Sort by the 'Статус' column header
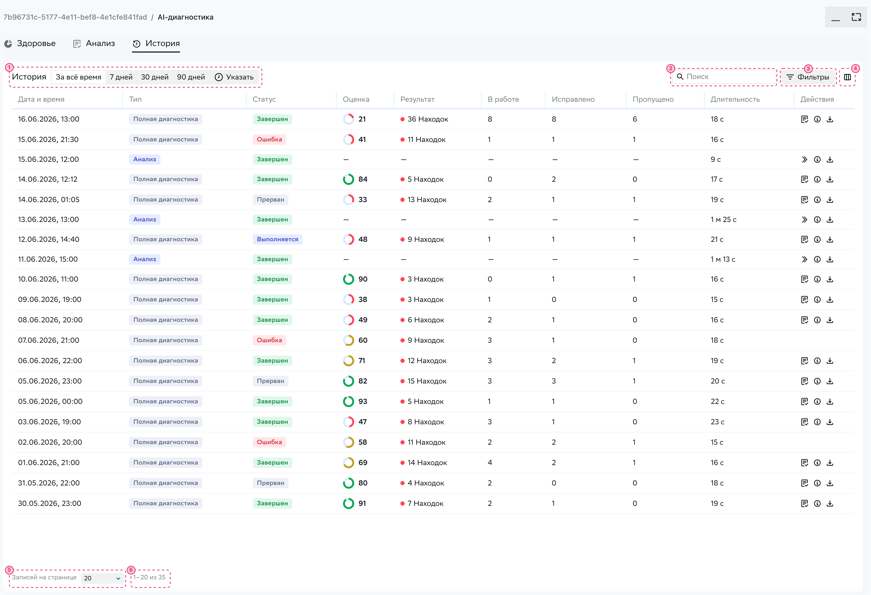The height and width of the screenshot is (595, 871). [x=264, y=99]
